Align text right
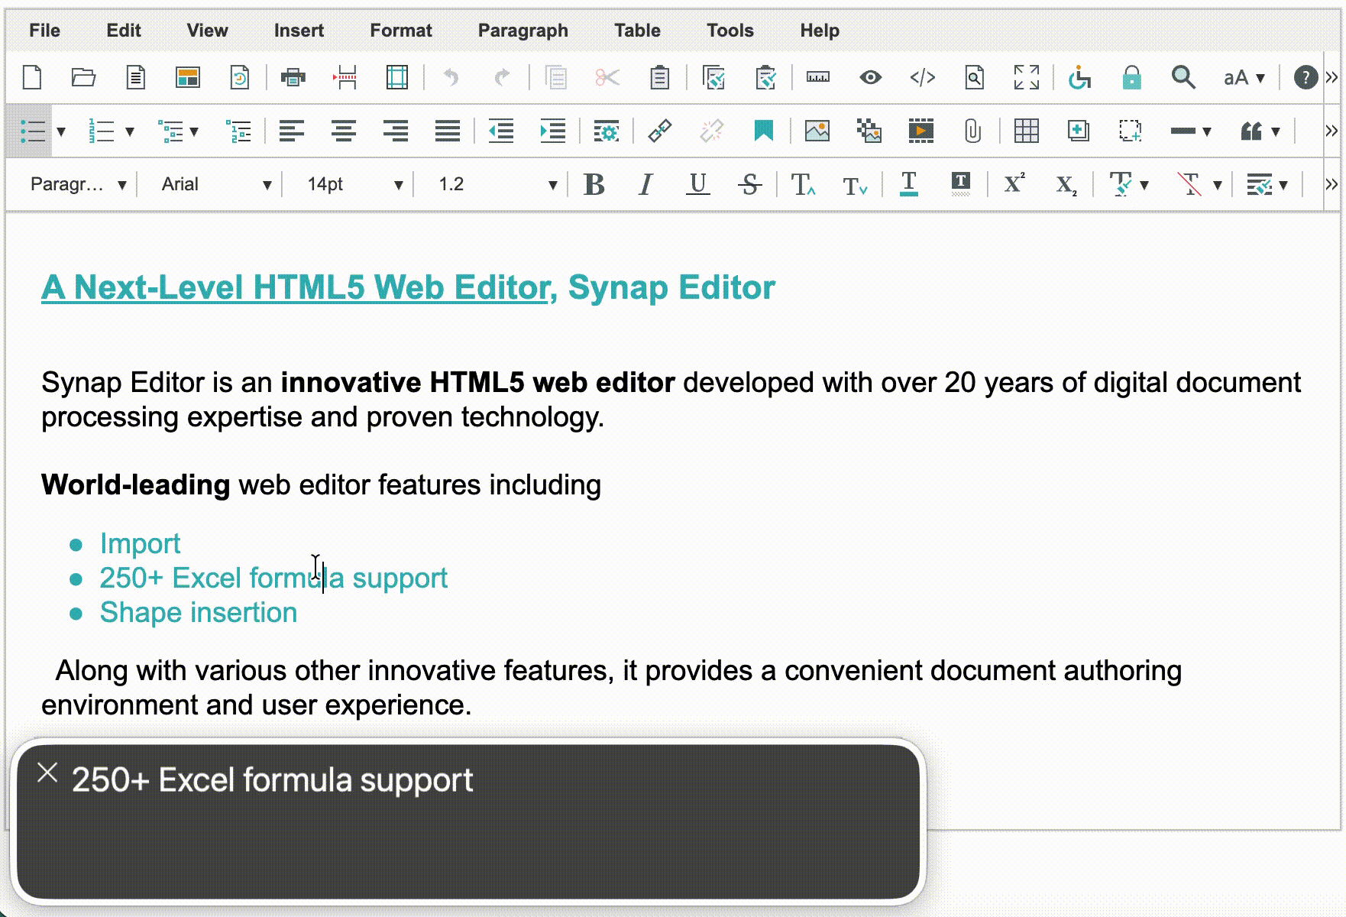The height and width of the screenshot is (917, 1346). point(395,131)
